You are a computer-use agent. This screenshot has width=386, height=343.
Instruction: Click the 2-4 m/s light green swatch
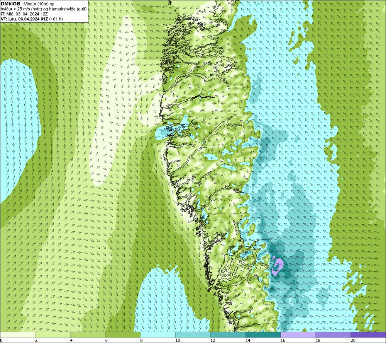(52, 334)
